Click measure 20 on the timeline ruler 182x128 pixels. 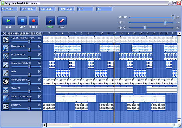[x=167, y=33]
